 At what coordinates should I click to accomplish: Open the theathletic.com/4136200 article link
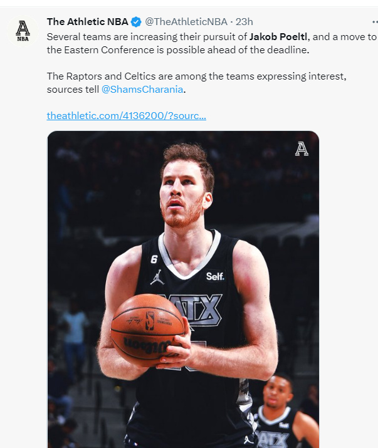click(x=127, y=116)
